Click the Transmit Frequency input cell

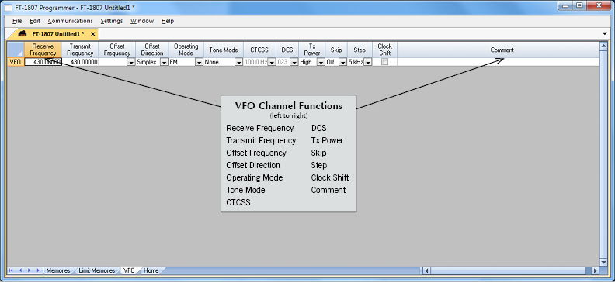[80, 62]
